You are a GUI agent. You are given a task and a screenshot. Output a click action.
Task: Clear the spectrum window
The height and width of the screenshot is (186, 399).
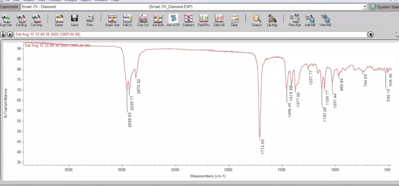pyautogui.click(x=234, y=20)
